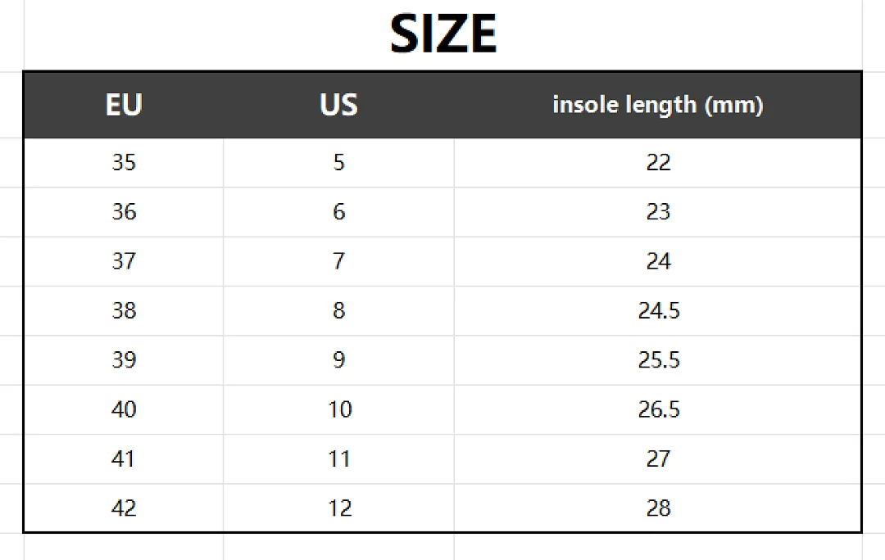Select EU size 41 cell

tap(124, 459)
